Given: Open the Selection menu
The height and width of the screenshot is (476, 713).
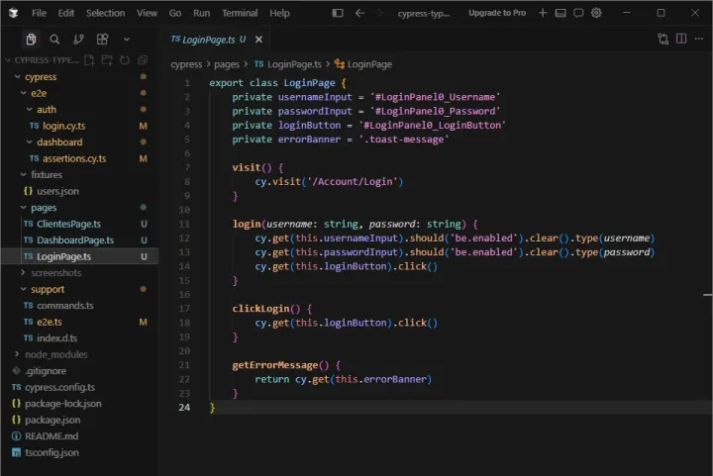Looking at the screenshot, I should coord(106,13).
